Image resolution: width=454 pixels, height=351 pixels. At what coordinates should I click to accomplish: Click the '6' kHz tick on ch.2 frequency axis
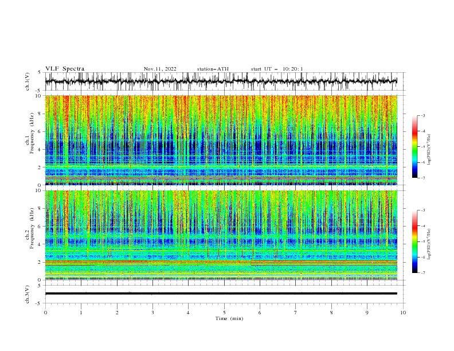pyautogui.click(x=41, y=226)
